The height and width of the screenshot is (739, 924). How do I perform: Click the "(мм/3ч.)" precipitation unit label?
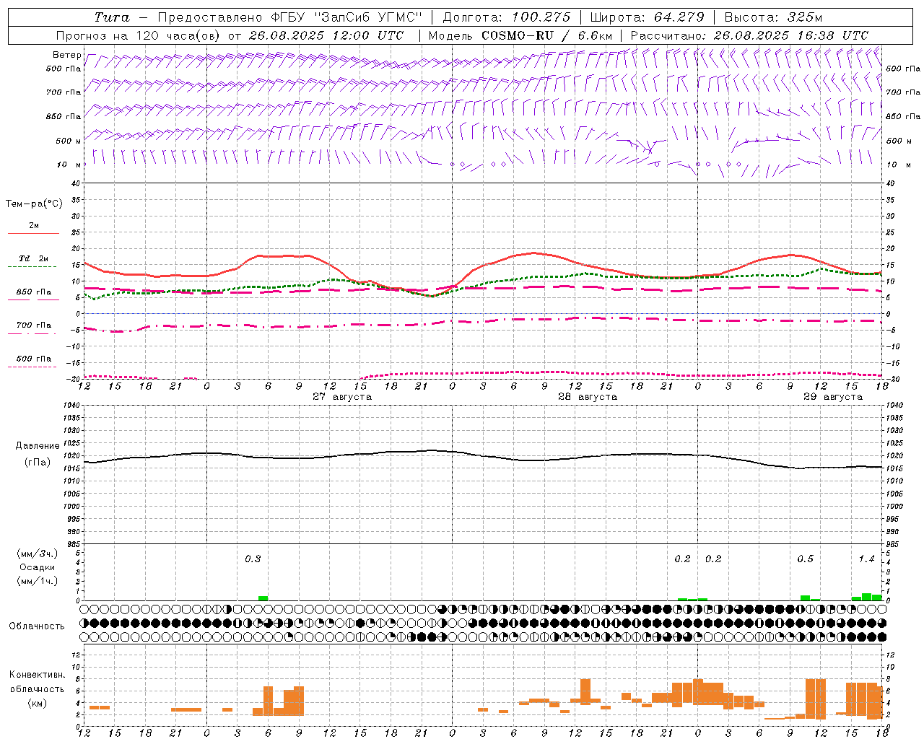[x=38, y=554]
